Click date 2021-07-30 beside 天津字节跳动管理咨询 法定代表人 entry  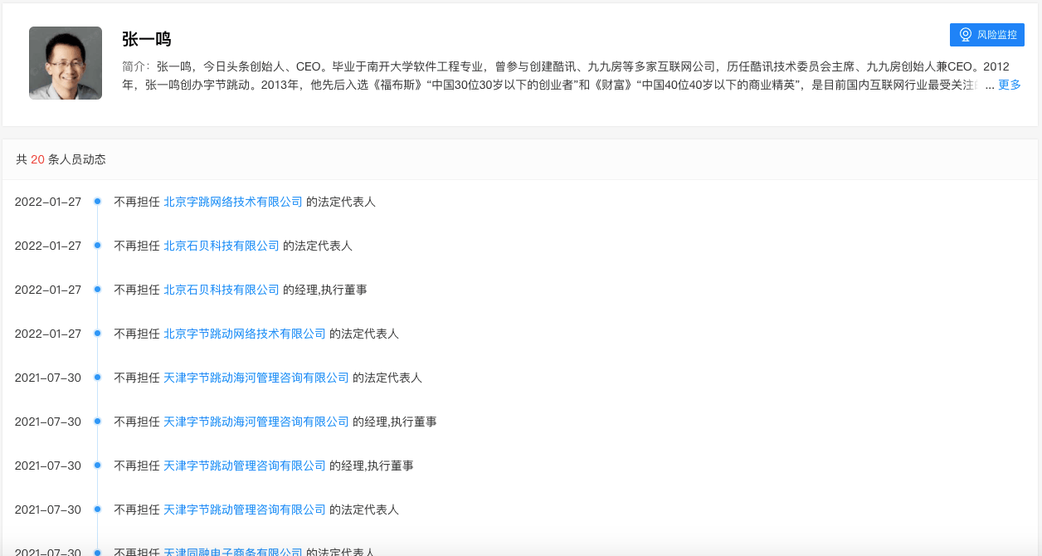(x=48, y=510)
